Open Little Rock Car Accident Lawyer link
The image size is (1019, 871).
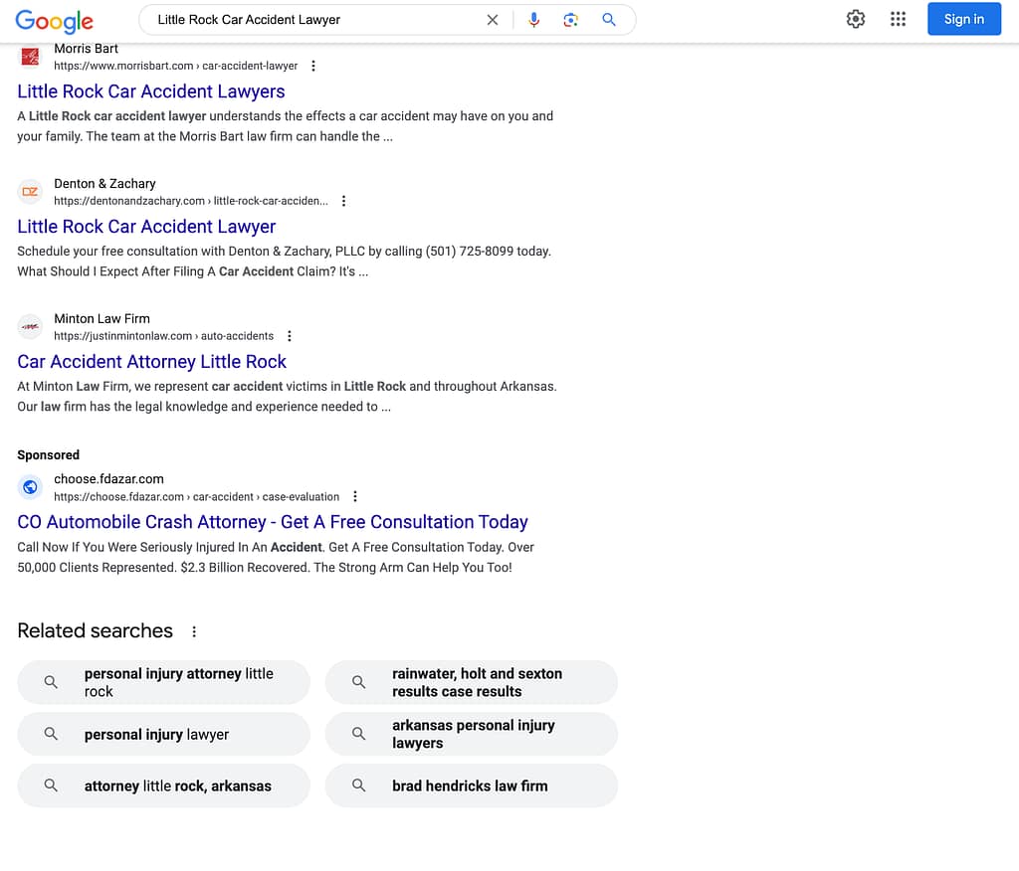146,227
